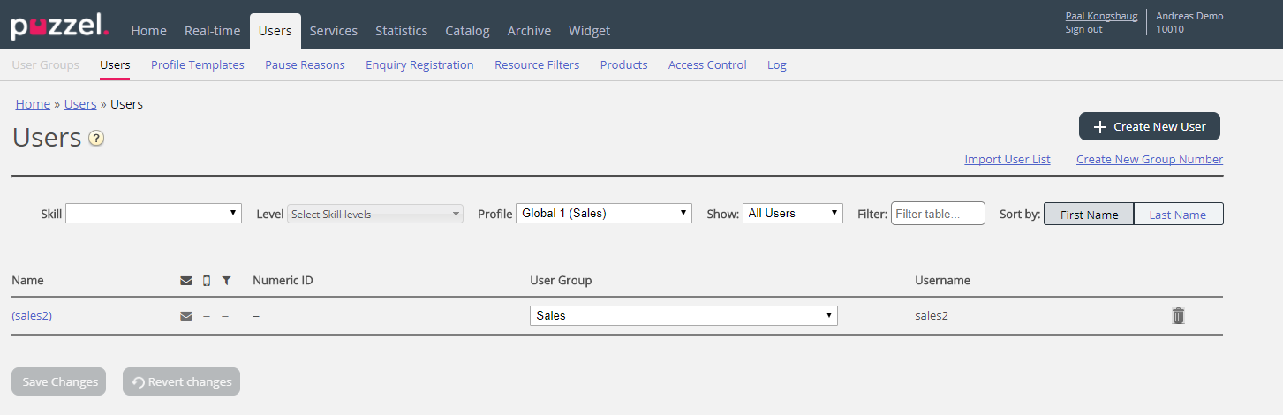Viewport: 1283px width, 415px height.
Task: Open the Skill dropdown
Action: pyautogui.click(x=154, y=213)
